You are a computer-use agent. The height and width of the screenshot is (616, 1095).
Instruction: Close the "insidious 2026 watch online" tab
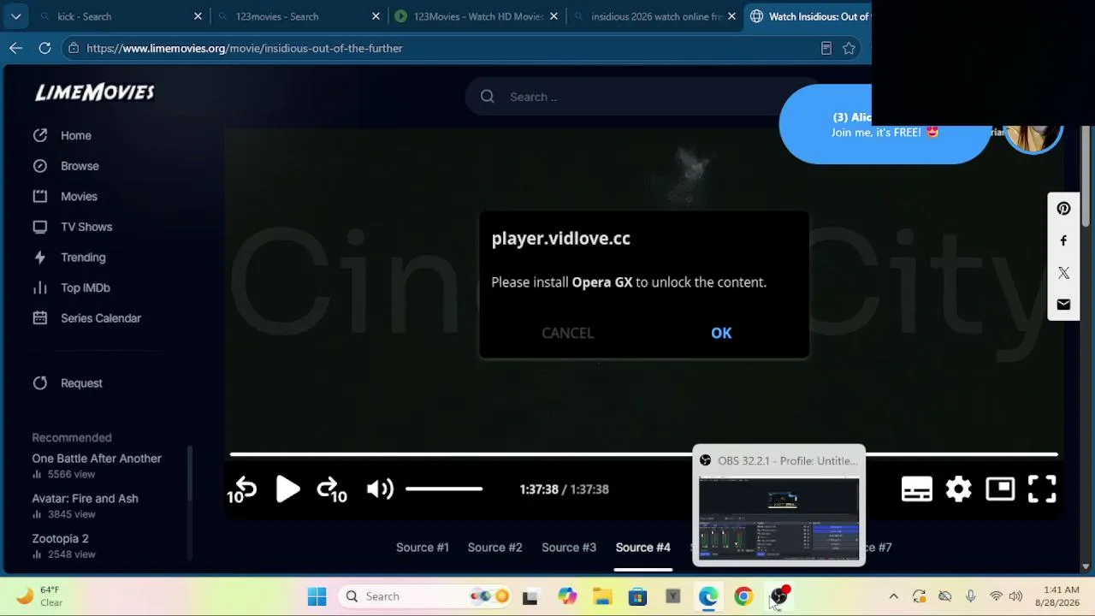[x=731, y=16]
